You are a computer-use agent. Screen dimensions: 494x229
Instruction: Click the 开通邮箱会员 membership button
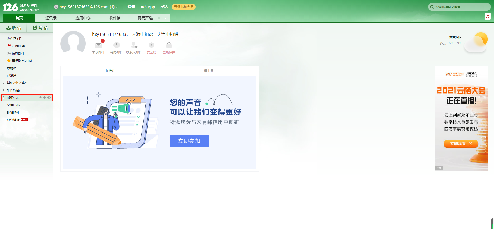click(184, 7)
